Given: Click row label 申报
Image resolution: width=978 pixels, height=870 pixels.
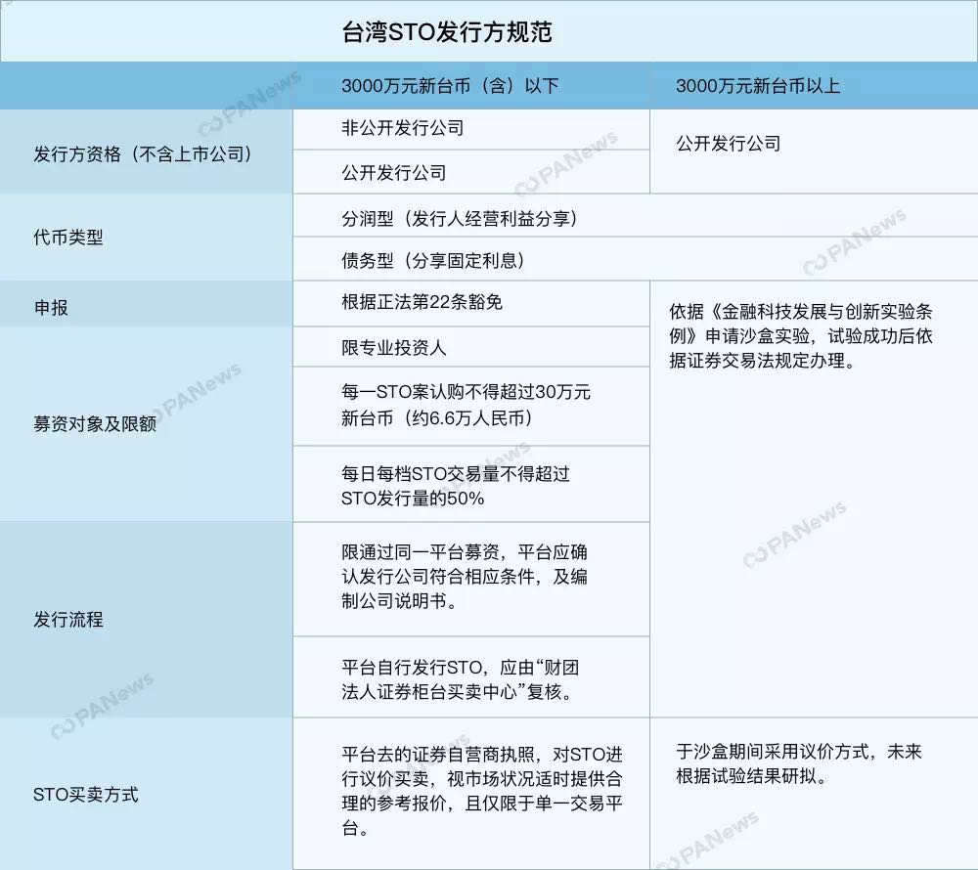Looking at the screenshot, I should click(51, 308).
